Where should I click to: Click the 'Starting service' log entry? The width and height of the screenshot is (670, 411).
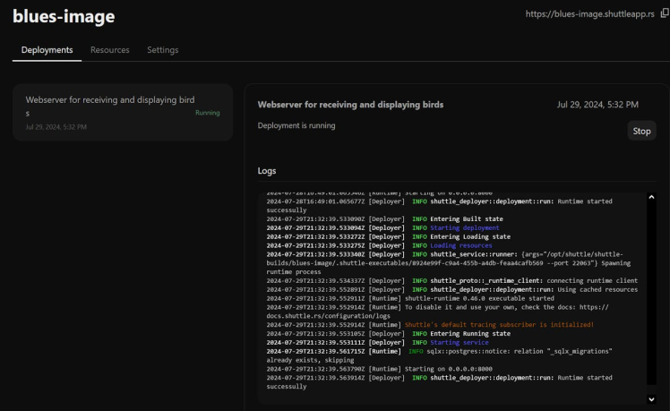tap(459, 342)
